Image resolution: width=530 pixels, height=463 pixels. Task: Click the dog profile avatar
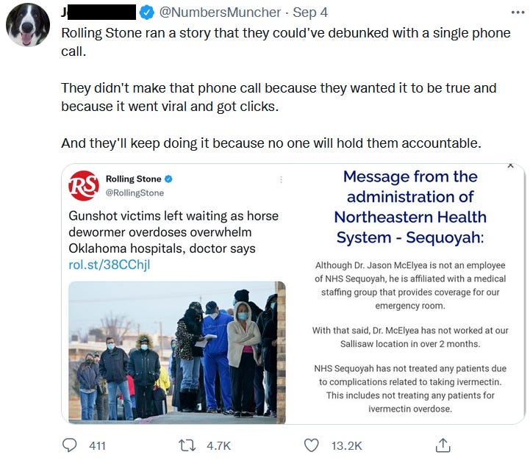pyautogui.click(x=28, y=25)
